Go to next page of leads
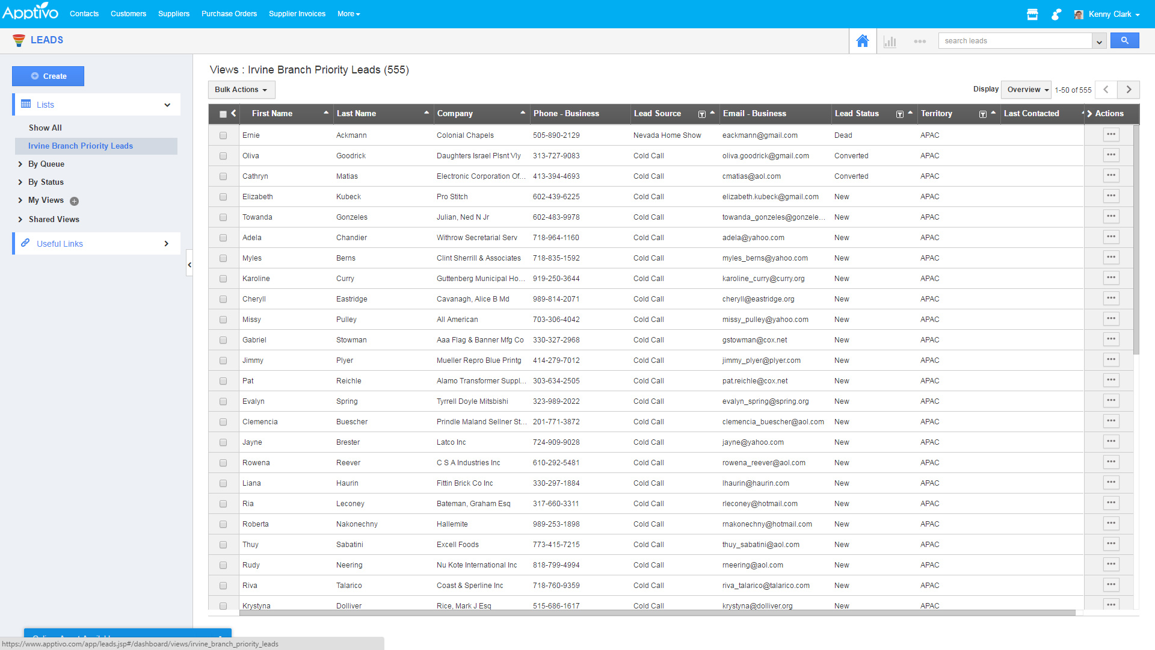The width and height of the screenshot is (1155, 650). tap(1129, 90)
